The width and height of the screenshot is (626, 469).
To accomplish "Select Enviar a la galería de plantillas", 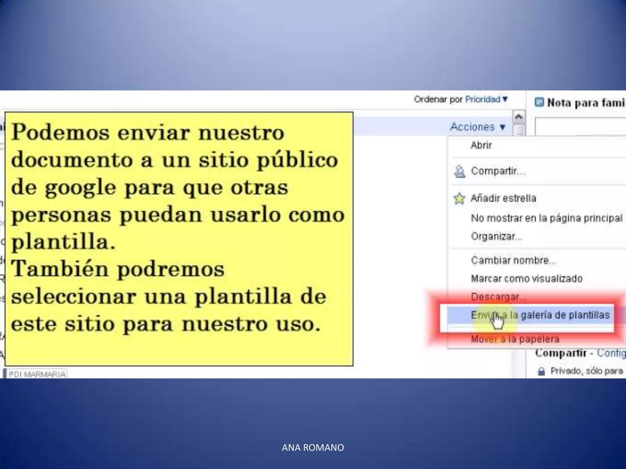I will (540, 315).
